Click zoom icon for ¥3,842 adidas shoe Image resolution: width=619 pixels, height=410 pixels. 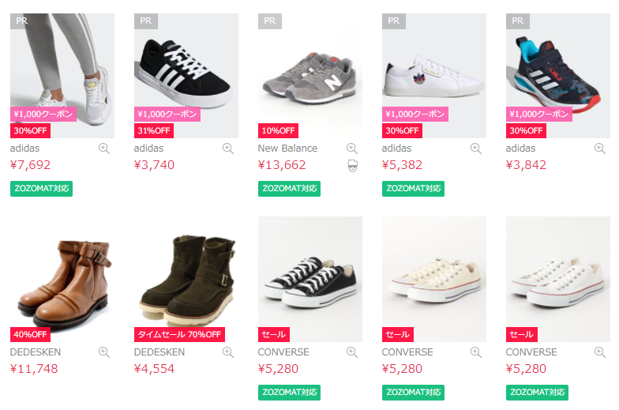coord(600,149)
